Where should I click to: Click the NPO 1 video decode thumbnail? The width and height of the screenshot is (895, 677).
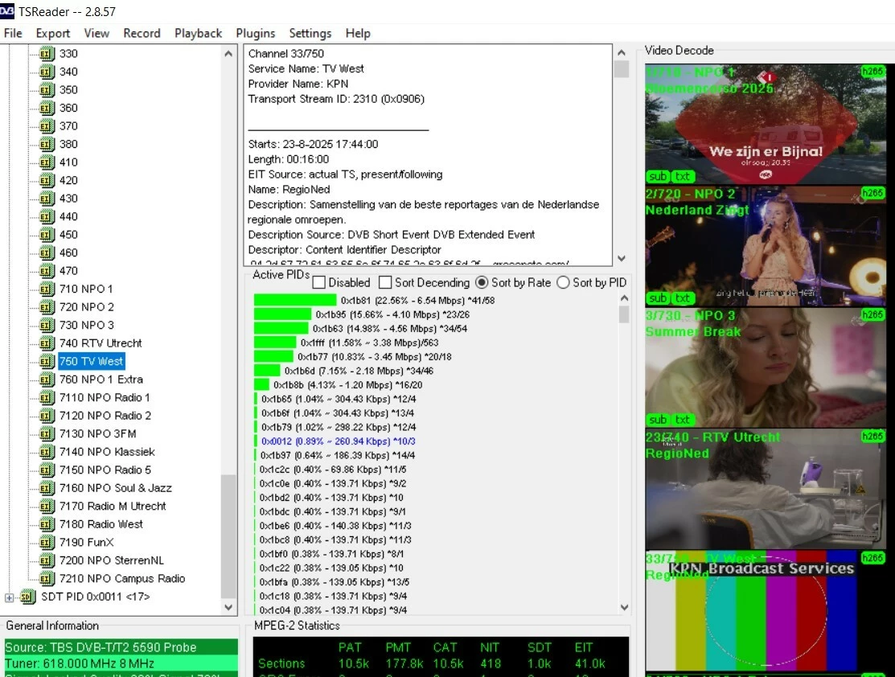pos(766,124)
